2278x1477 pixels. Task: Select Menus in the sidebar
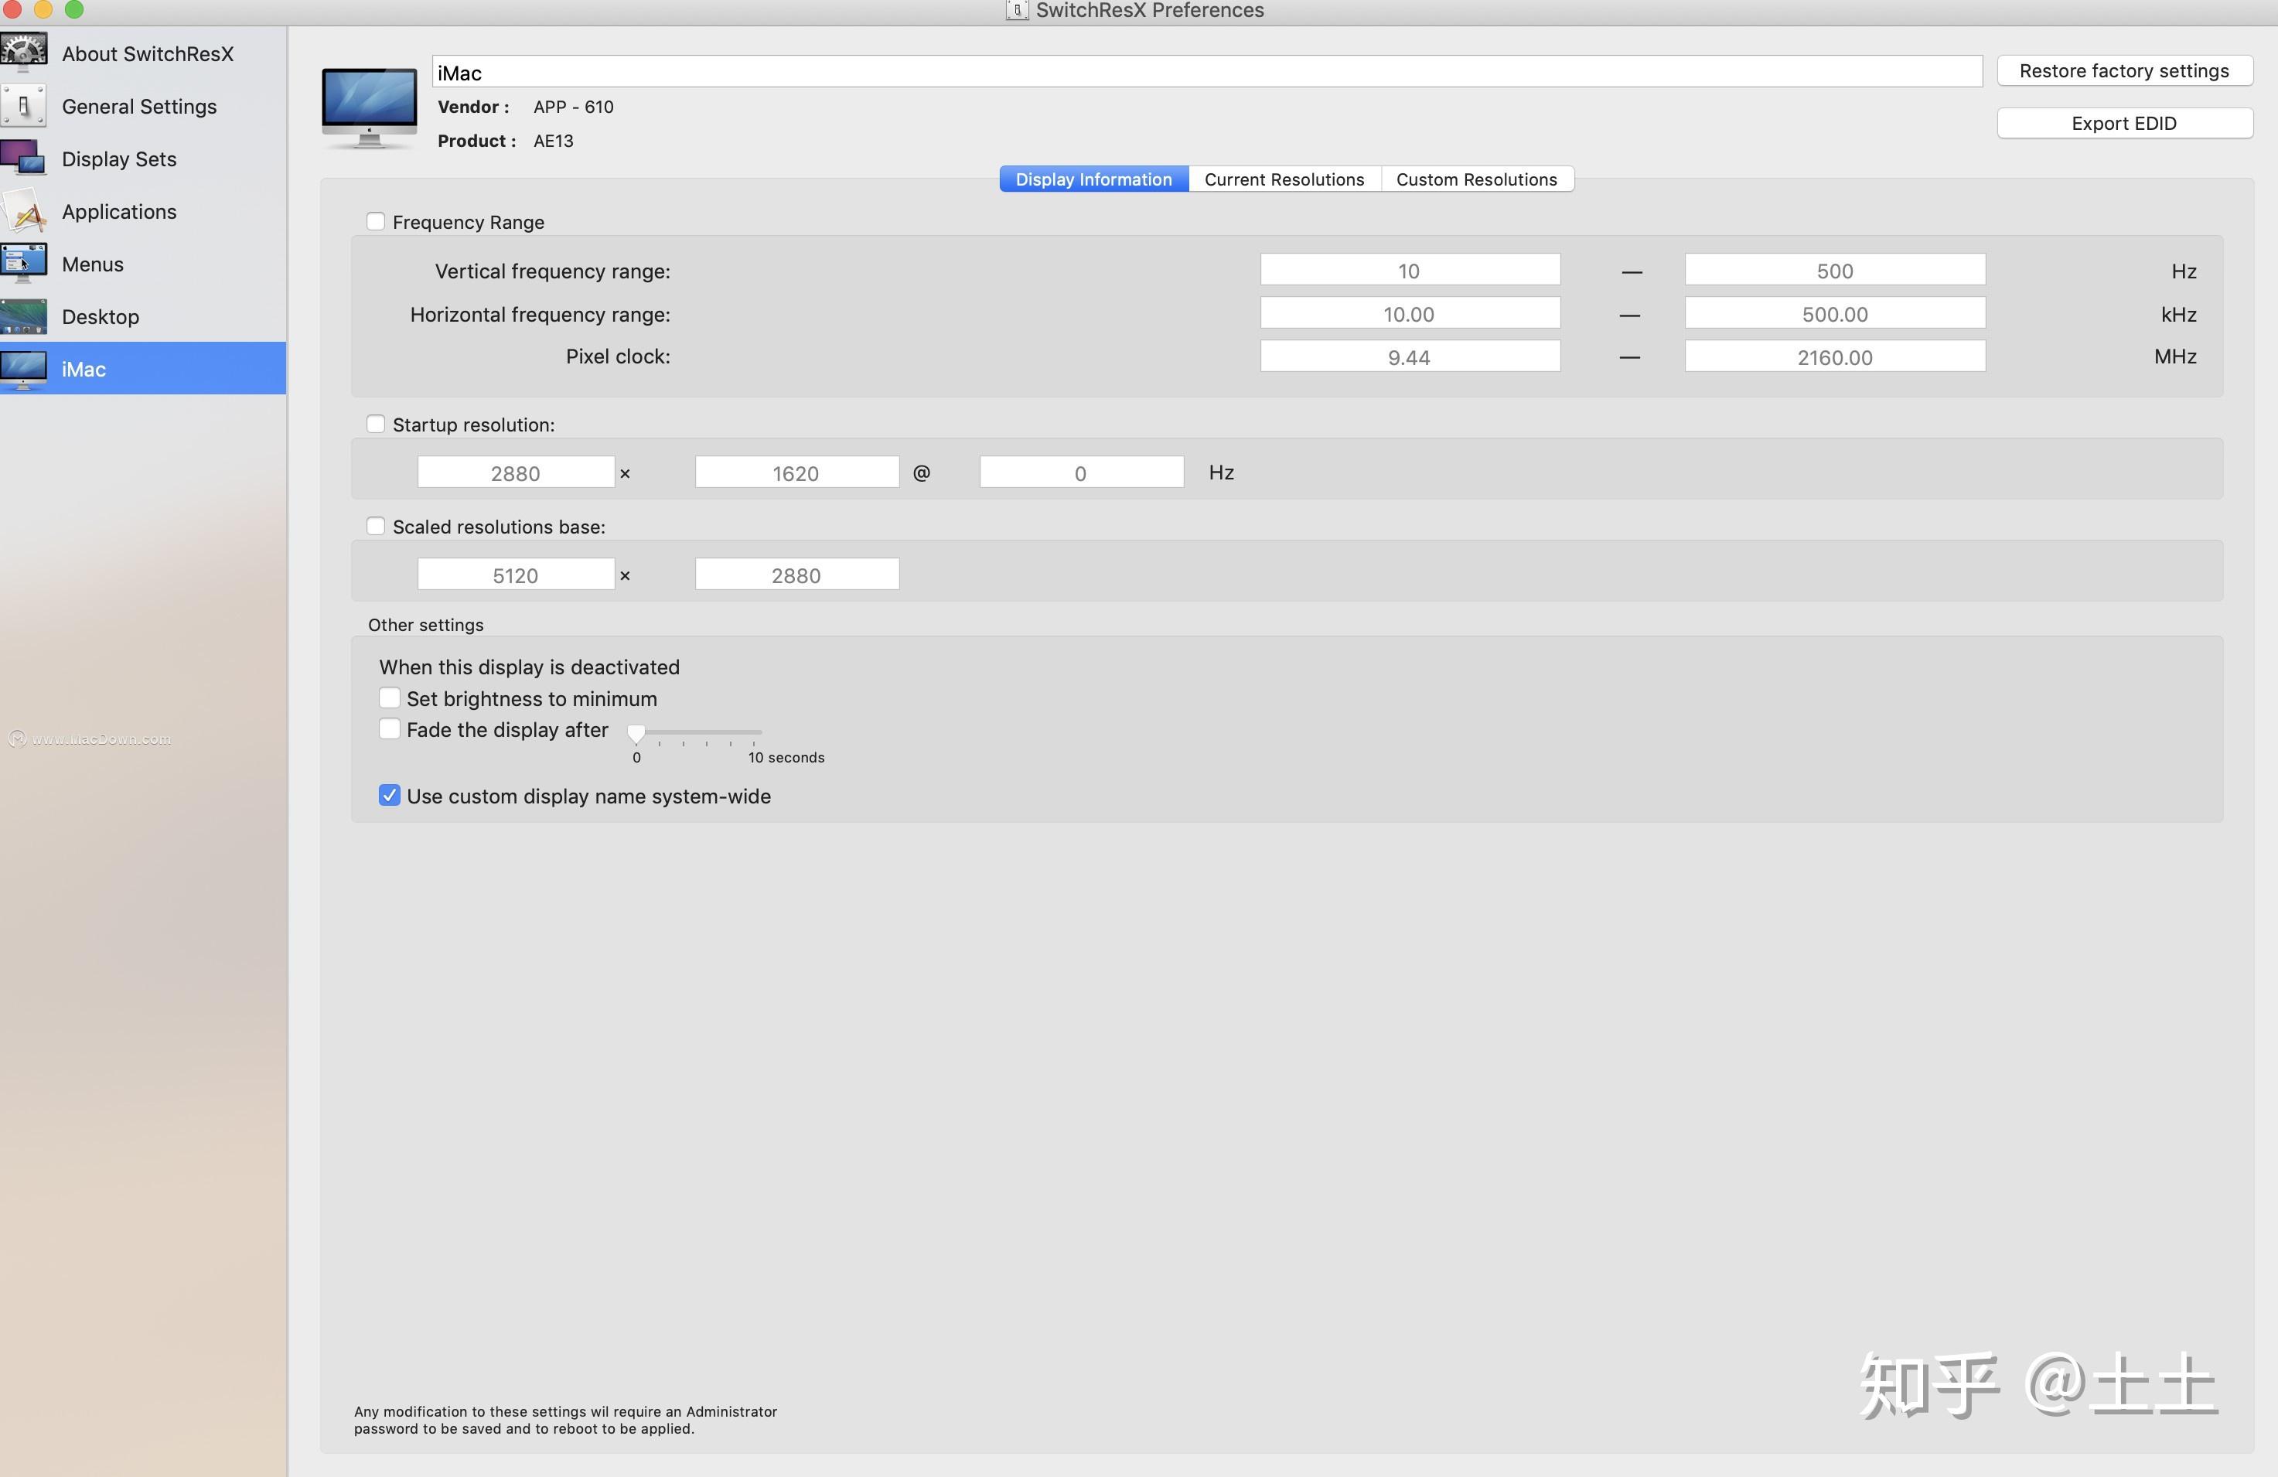tap(92, 264)
